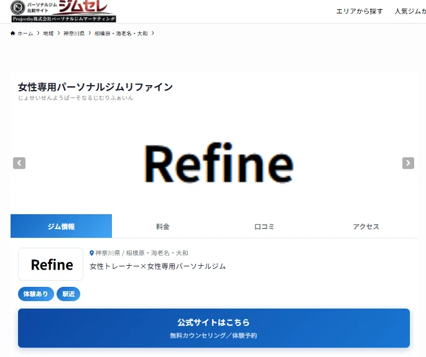Click the hiragana reading じょせいせんよう text
Screen dimensions: 426x357
click(x=75, y=98)
